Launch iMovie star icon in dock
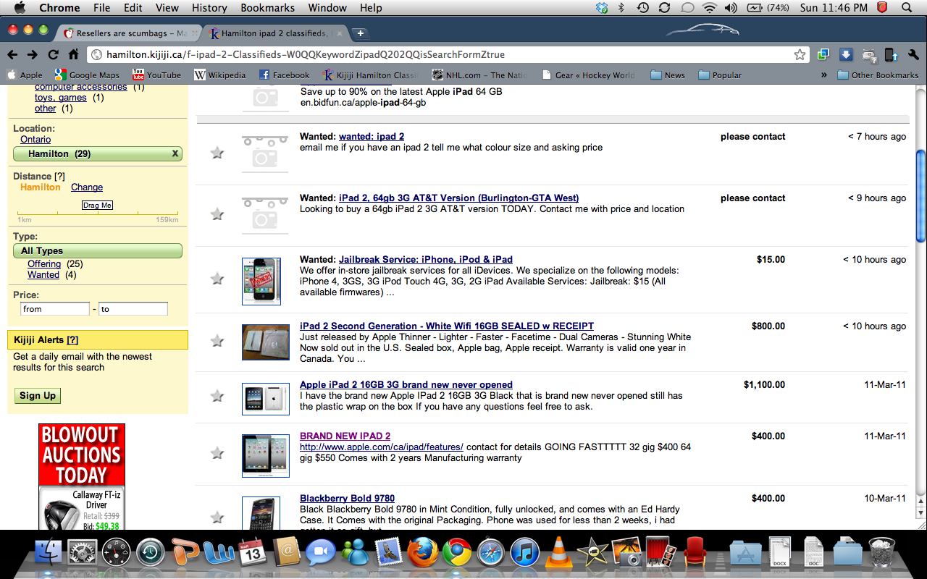 click(592, 553)
